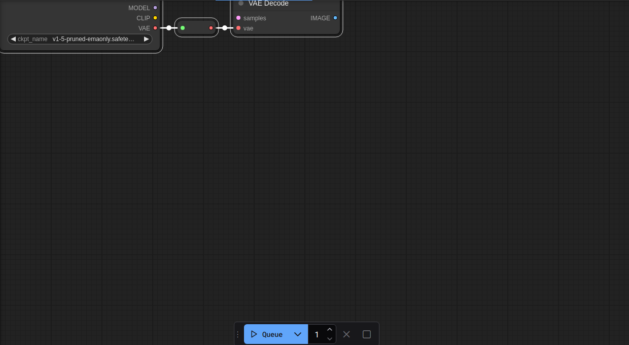This screenshot has width=629, height=345.
Task: Click the VAE Decode node title
Action: [x=268, y=4]
